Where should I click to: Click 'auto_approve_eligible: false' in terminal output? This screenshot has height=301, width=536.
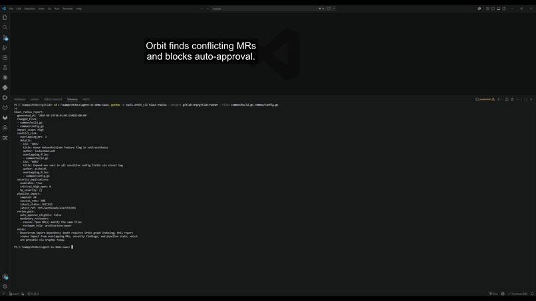pyautogui.click(x=41, y=215)
